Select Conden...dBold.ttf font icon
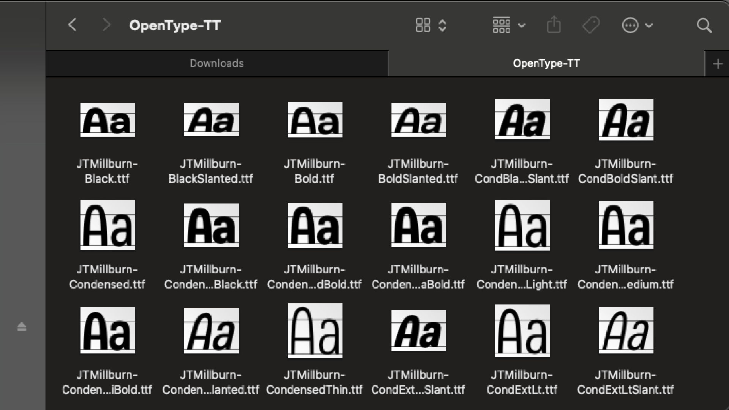This screenshot has width=729, height=410. click(315, 225)
